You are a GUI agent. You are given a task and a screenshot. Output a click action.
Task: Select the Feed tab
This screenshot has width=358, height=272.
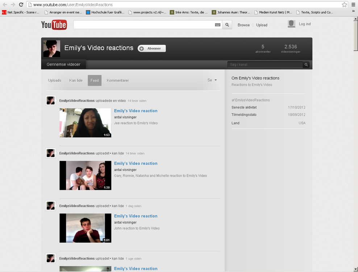95,81
